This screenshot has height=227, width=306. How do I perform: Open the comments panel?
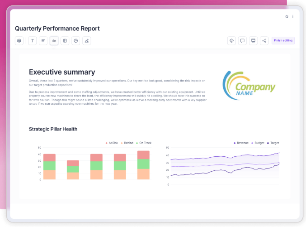(242, 41)
